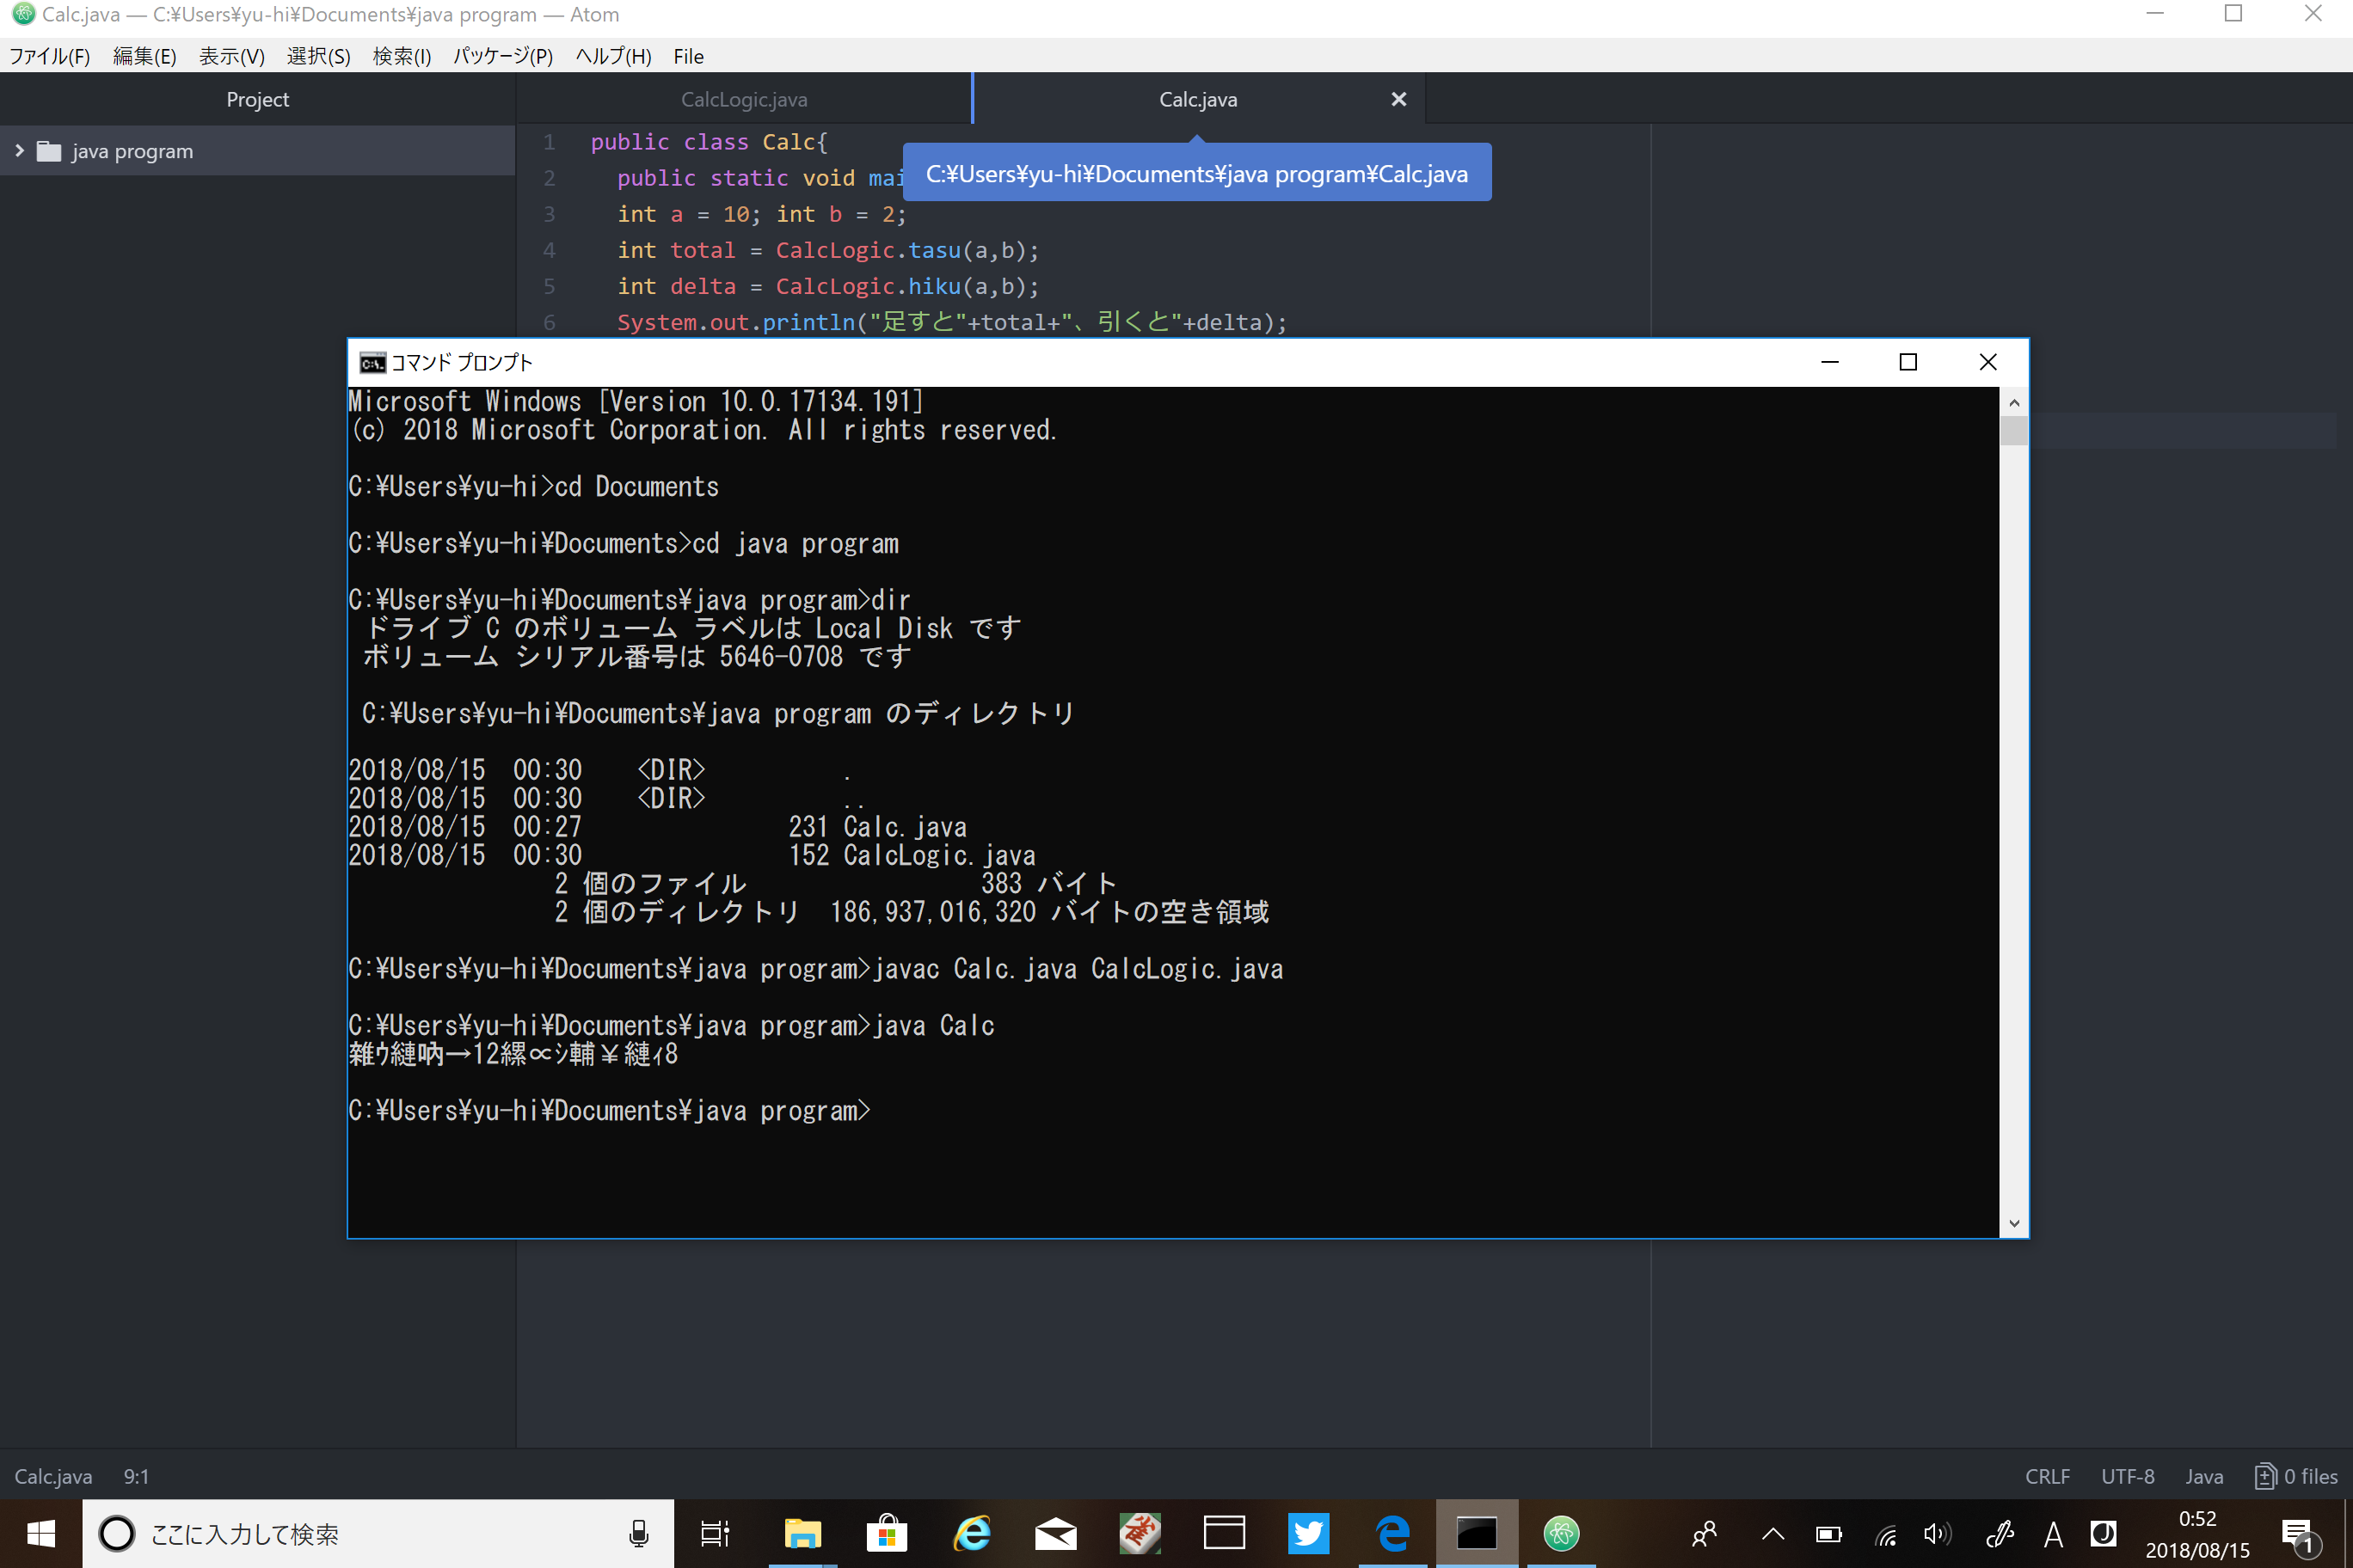Open the window-frame app taskbar icon
This screenshot has height=1568, width=2353.
tap(1224, 1533)
